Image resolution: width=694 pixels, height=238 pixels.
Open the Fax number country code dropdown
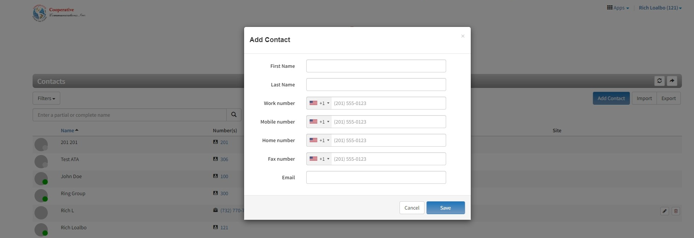coord(319,159)
